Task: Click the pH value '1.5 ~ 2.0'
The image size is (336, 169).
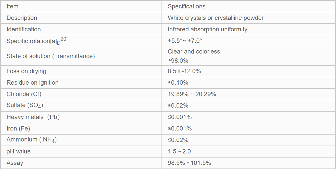Action: (x=179, y=151)
